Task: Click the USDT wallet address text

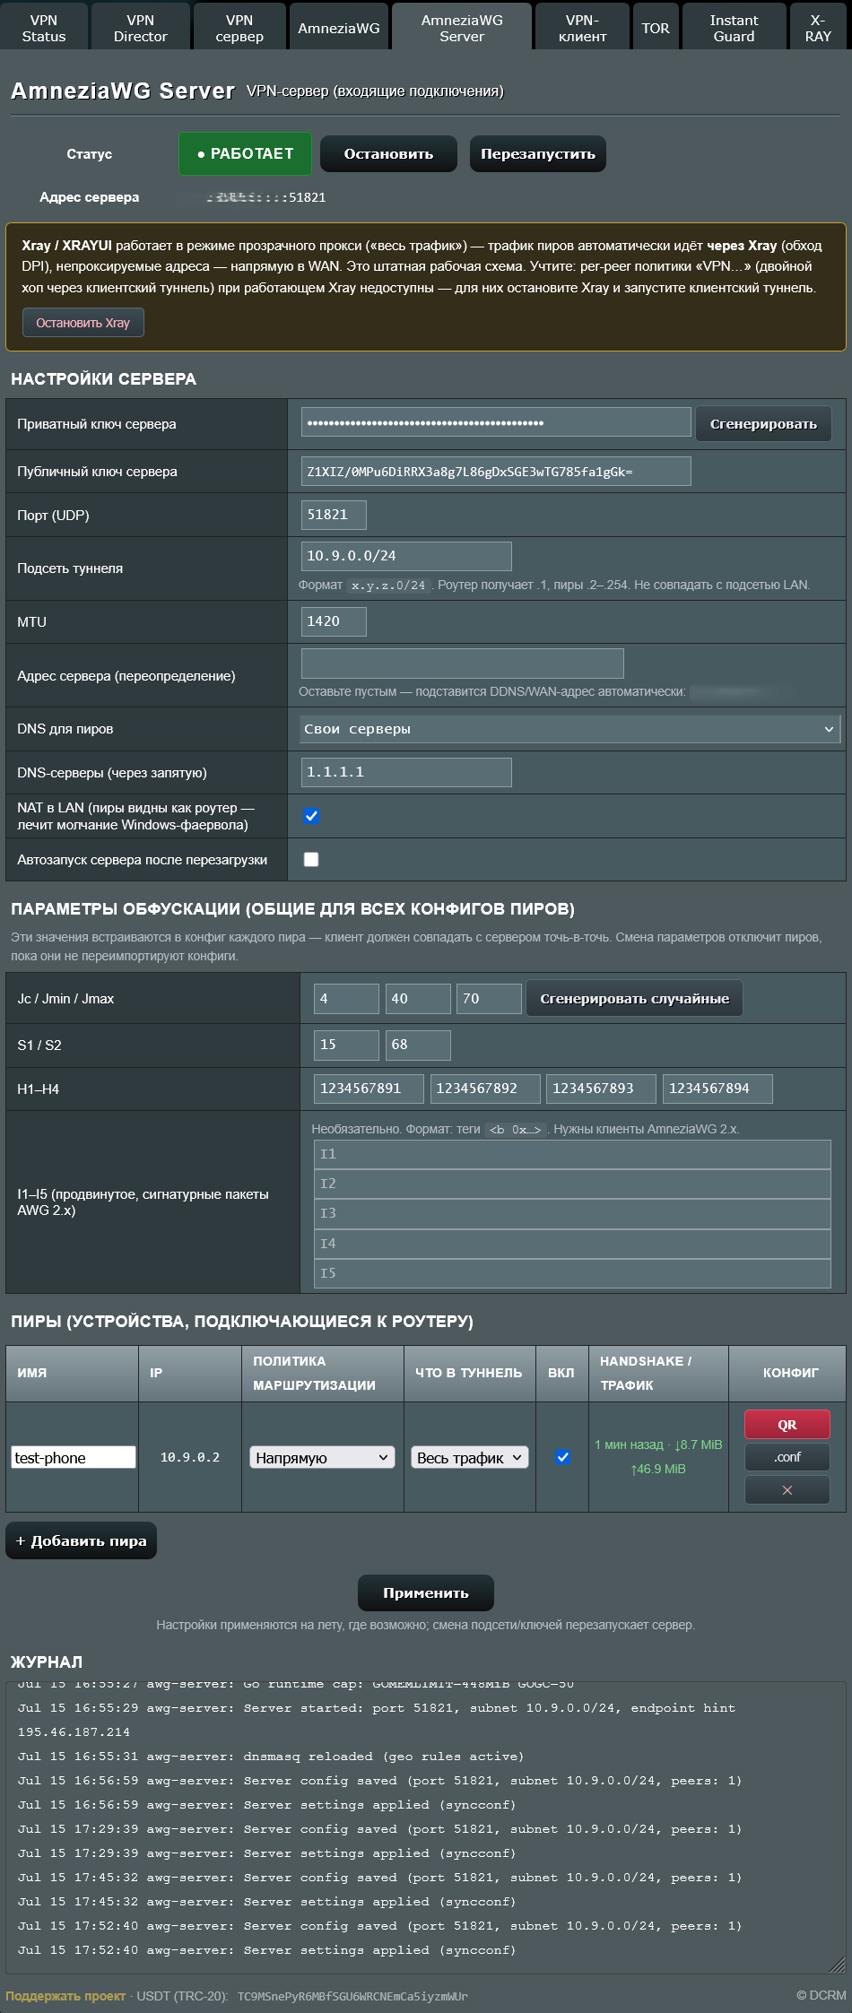Action: 352,1996
